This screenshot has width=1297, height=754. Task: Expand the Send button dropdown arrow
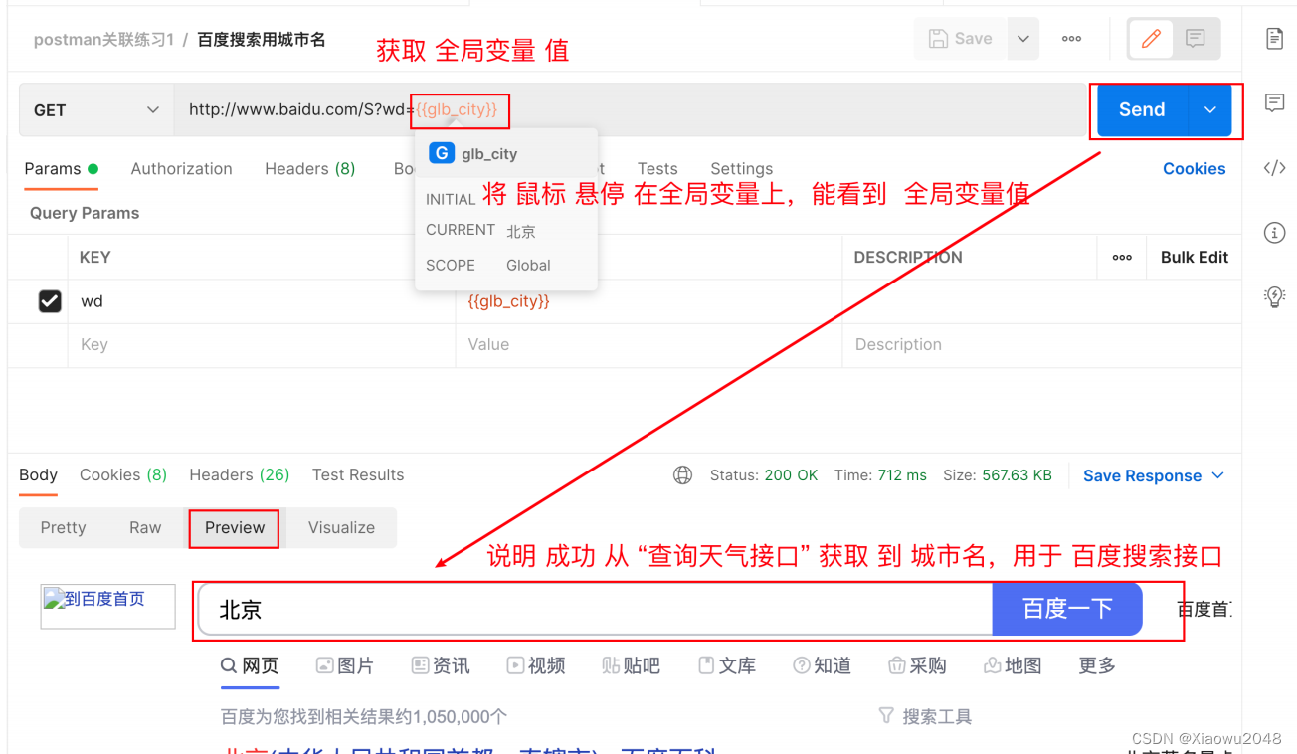click(x=1210, y=110)
